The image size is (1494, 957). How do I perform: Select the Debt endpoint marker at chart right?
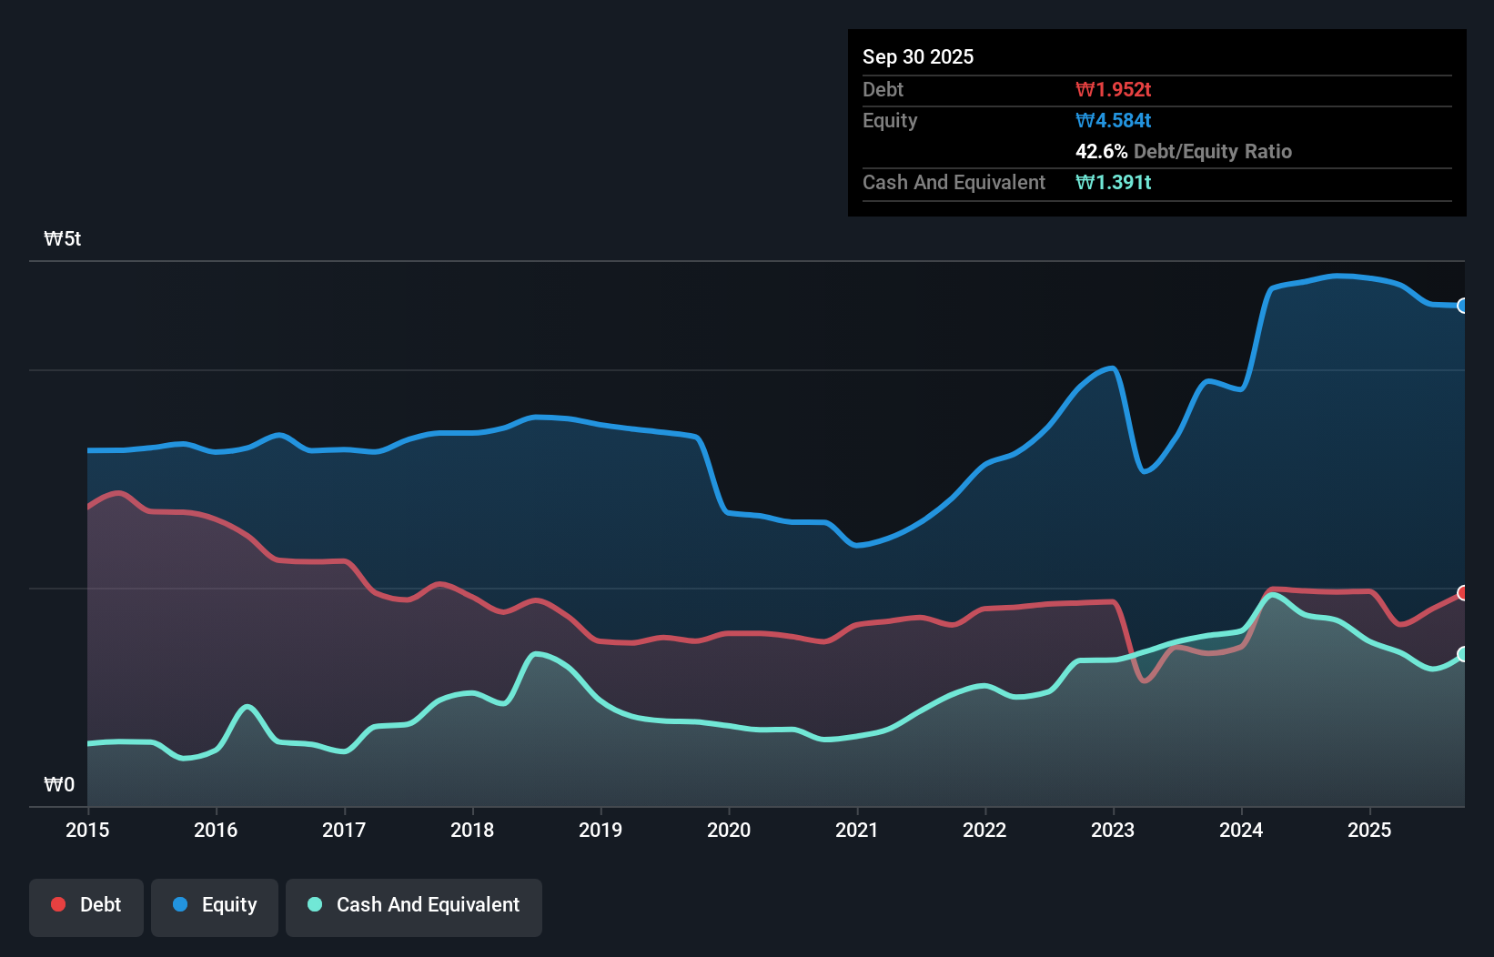click(1463, 593)
